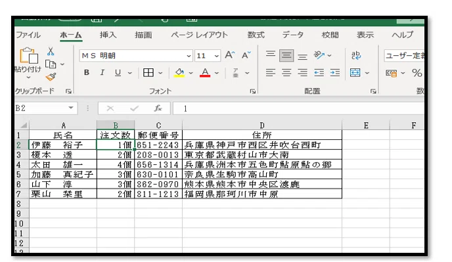
Task: Switch to the 数式 tab
Action: pyautogui.click(x=256, y=35)
